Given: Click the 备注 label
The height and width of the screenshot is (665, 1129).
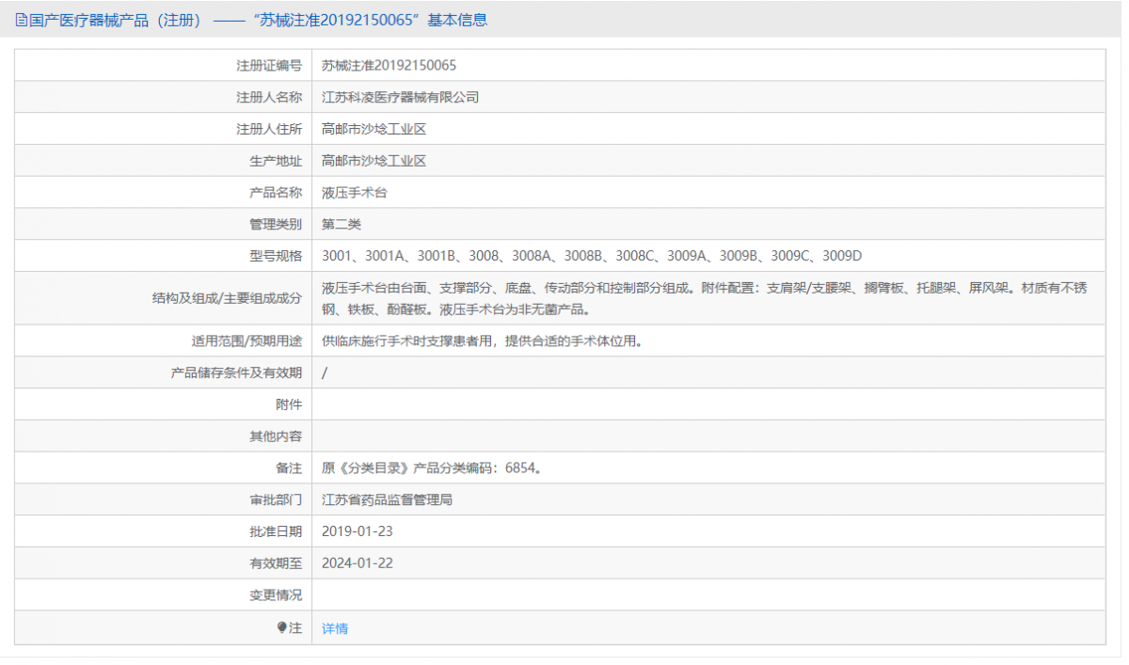Looking at the screenshot, I should [x=289, y=467].
